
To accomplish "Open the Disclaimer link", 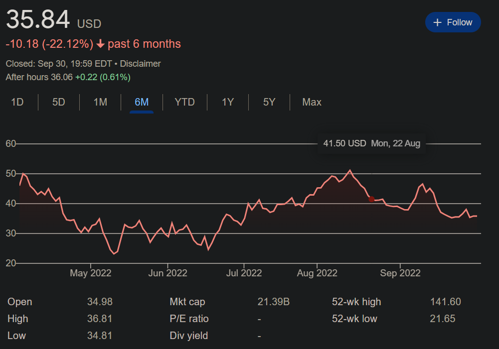I will pos(140,64).
